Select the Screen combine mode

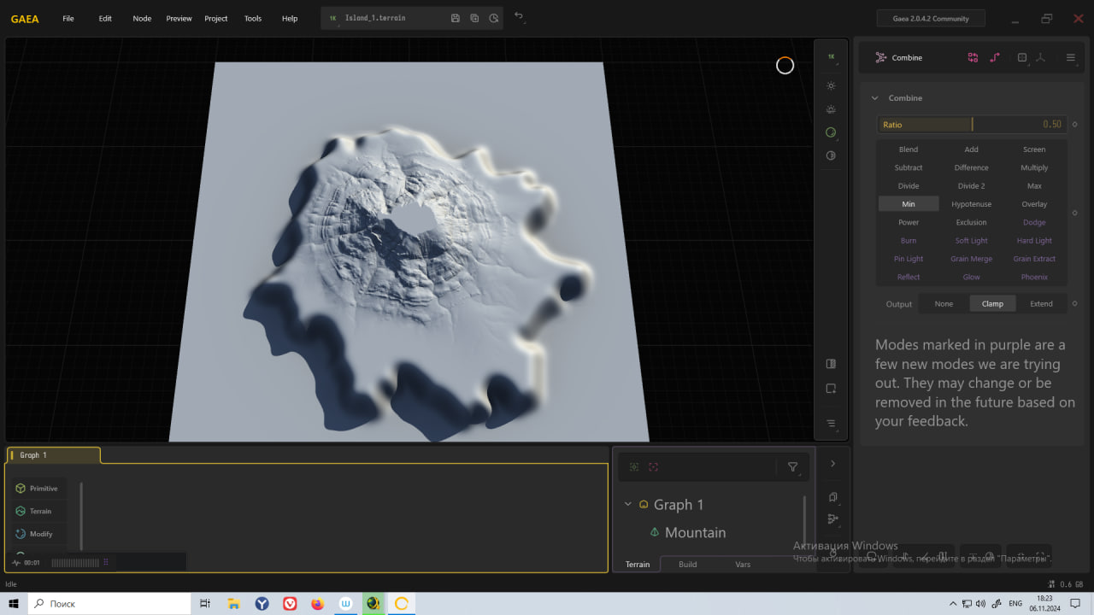point(1034,149)
